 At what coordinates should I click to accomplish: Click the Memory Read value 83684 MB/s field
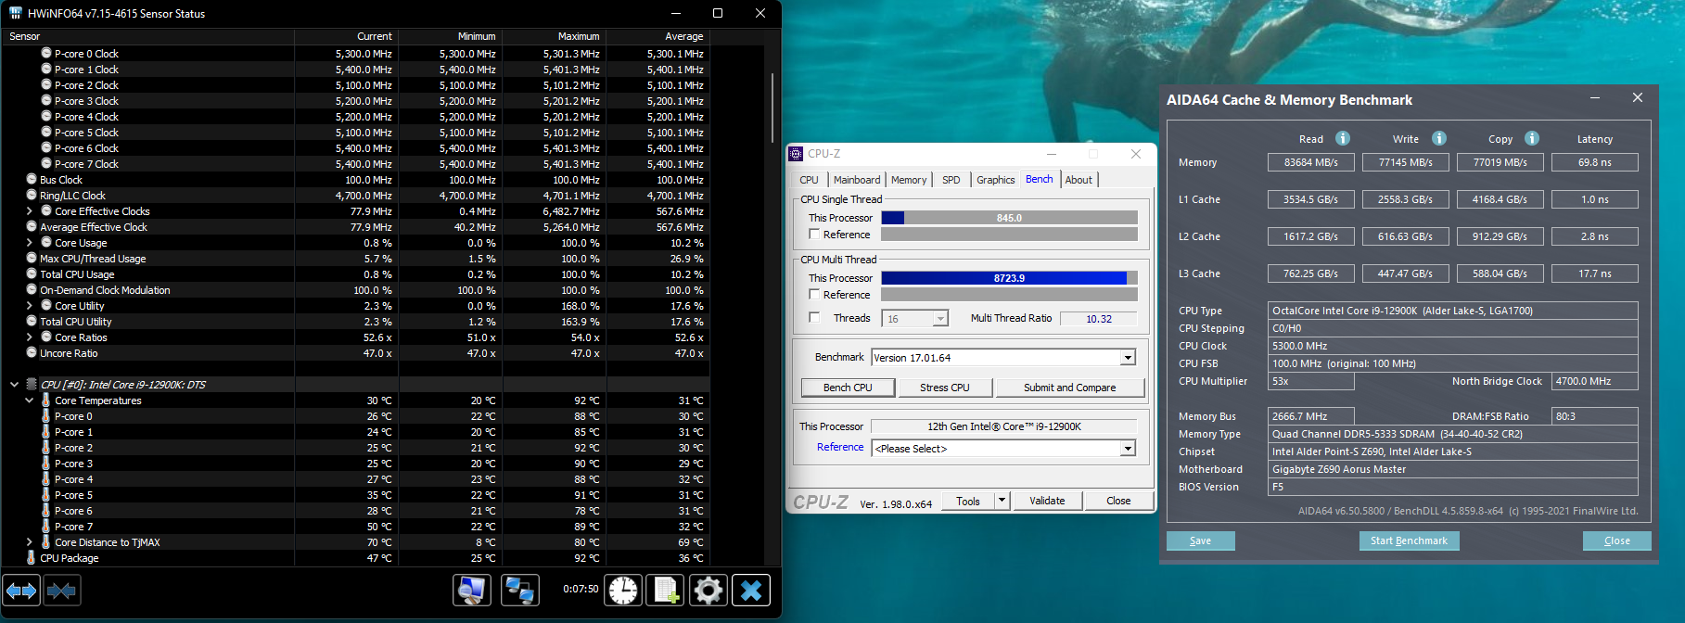click(1311, 162)
